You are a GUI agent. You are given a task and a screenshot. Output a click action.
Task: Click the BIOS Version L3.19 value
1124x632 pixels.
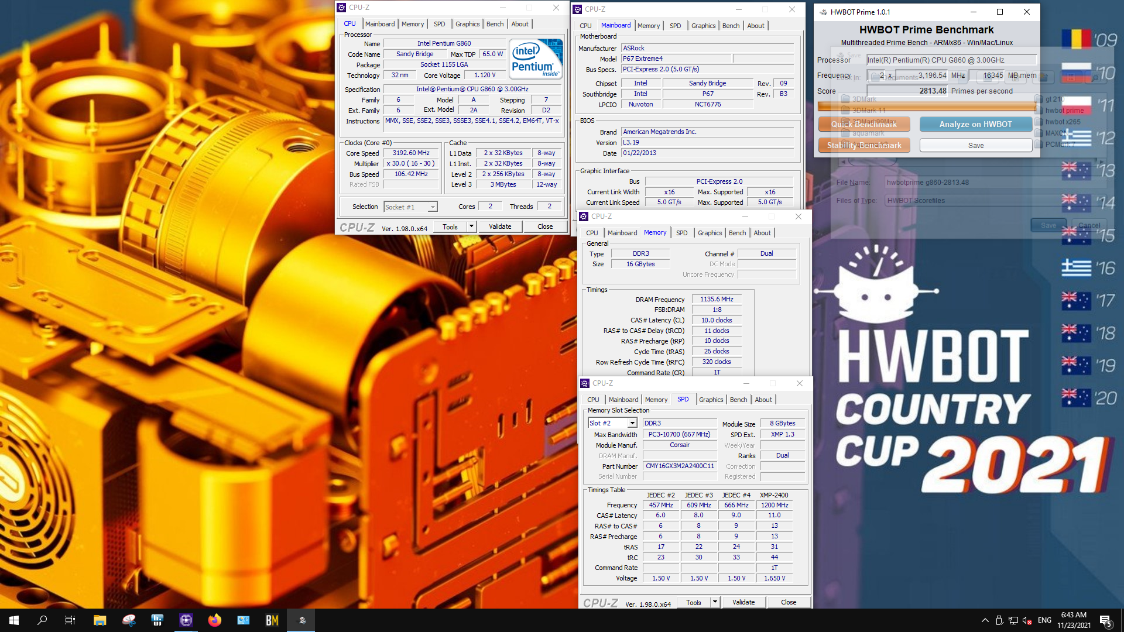click(x=707, y=142)
